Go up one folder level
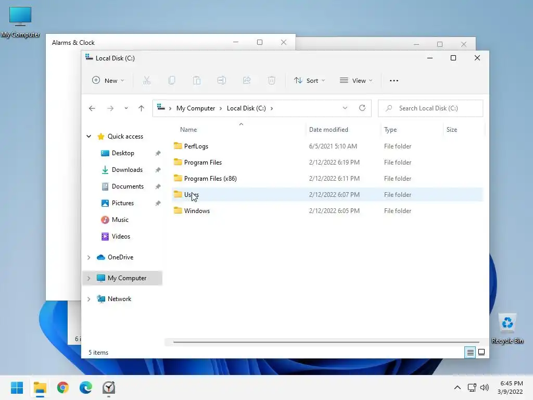 pyautogui.click(x=141, y=108)
